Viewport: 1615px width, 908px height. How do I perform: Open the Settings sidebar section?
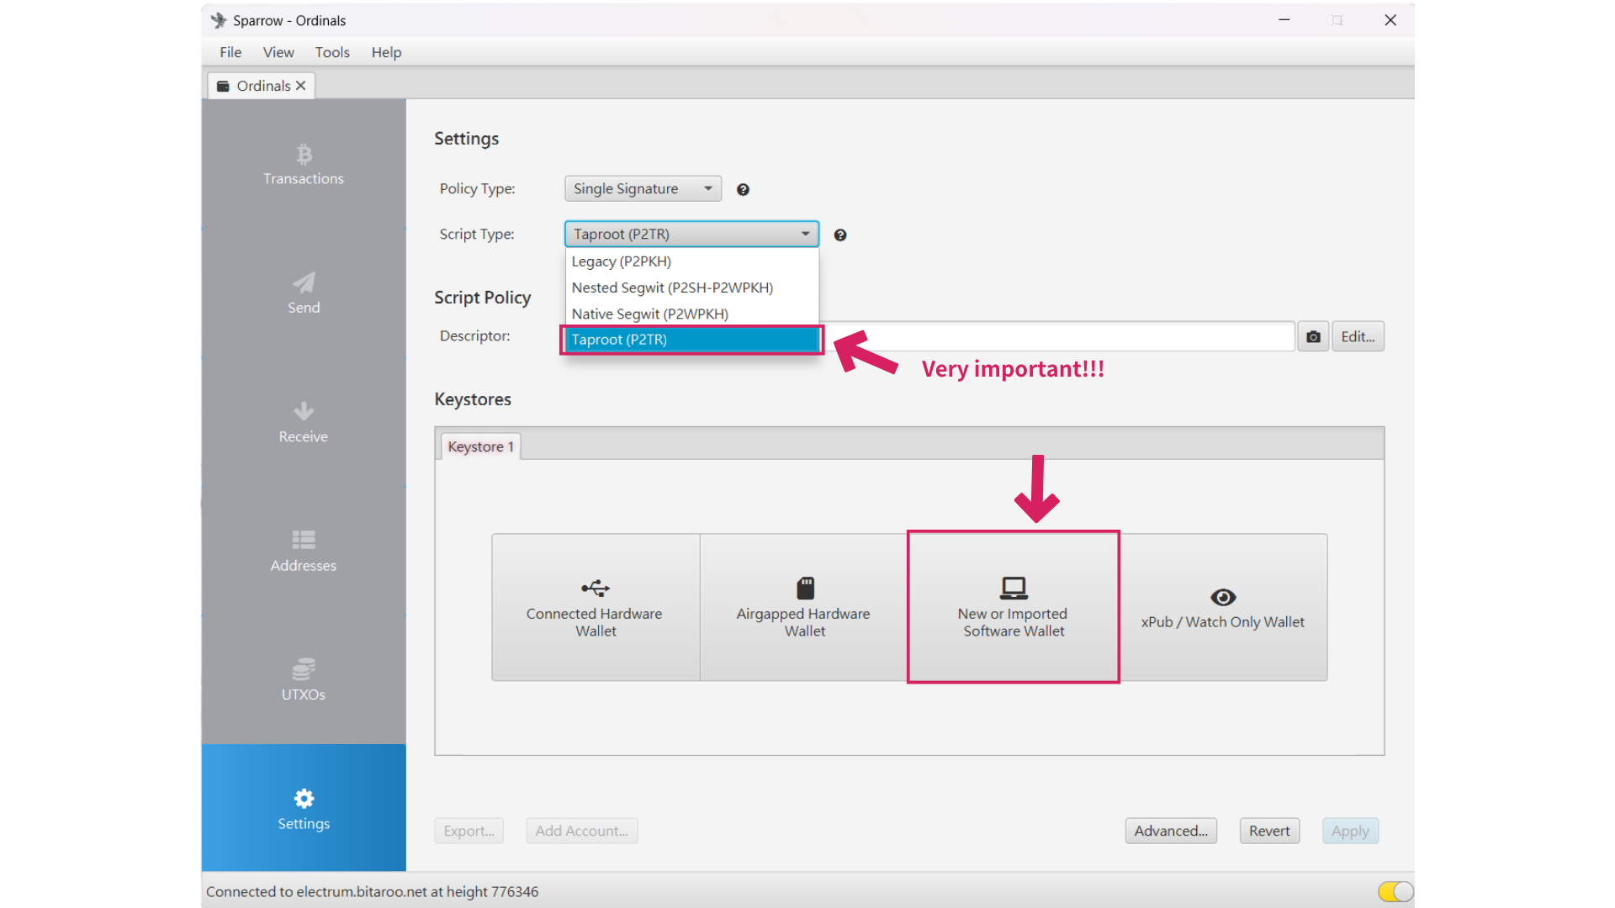[303, 808]
